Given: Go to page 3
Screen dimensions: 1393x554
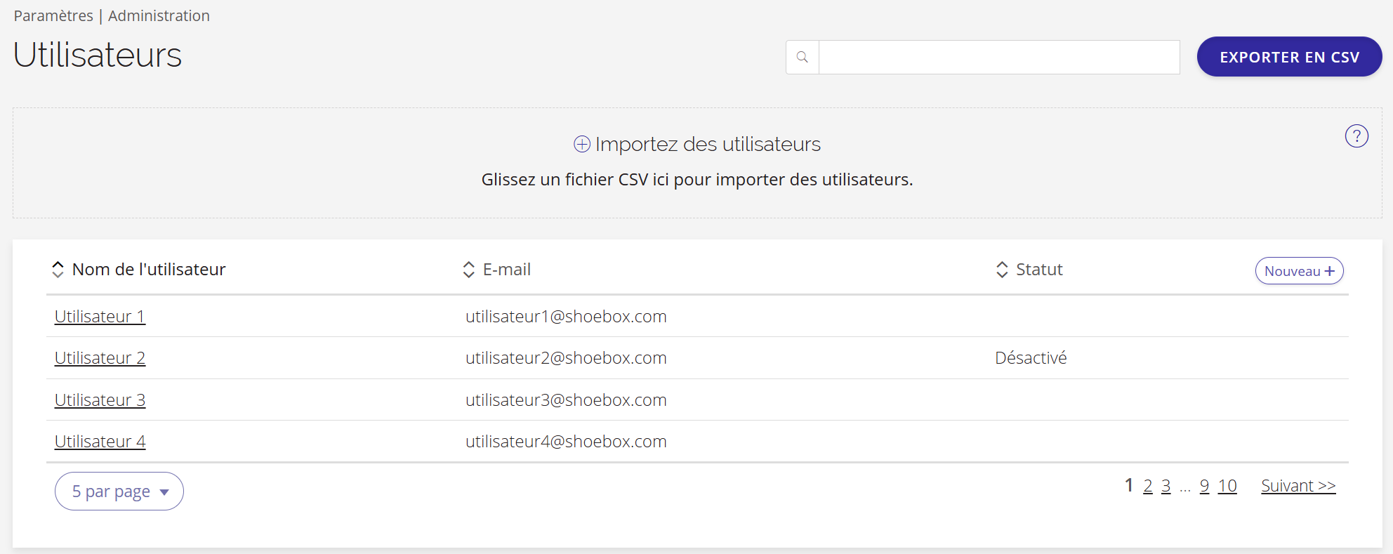Looking at the screenshot, I should tap(1166, 486).
